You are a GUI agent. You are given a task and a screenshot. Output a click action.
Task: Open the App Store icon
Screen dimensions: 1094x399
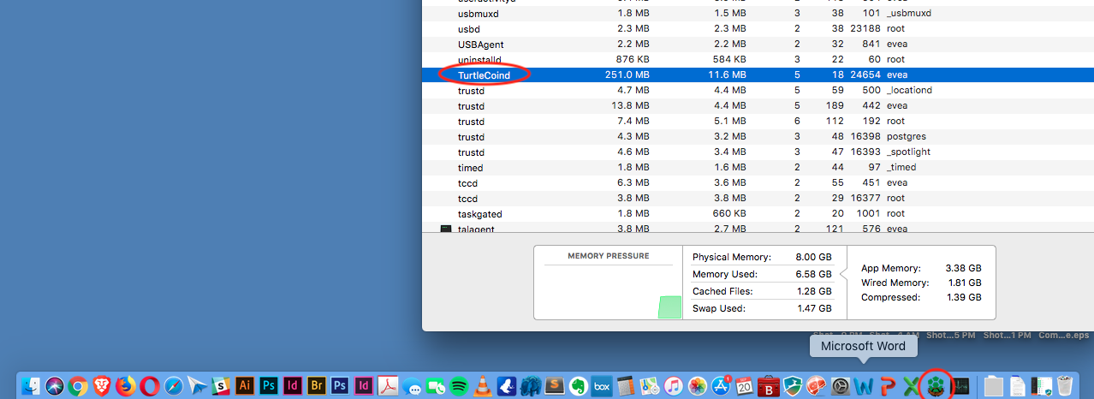(722, 385)
